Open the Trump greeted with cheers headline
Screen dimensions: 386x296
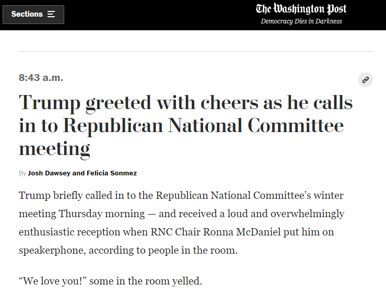[x=185, y=125]
